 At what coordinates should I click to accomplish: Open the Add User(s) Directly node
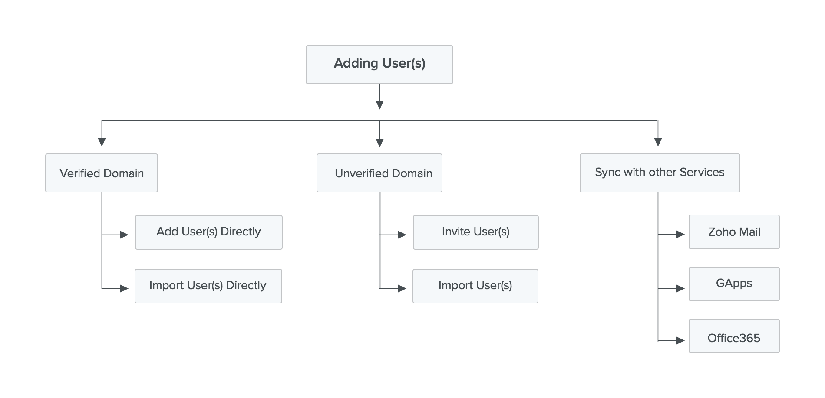pyautogui.click(x=208, y=232)
